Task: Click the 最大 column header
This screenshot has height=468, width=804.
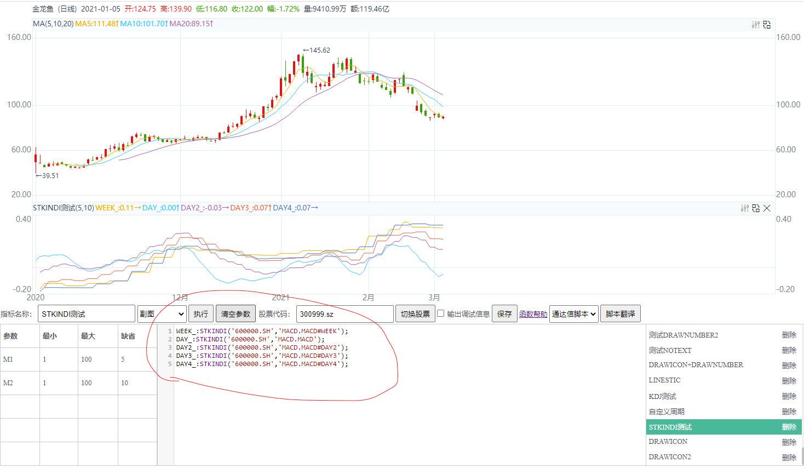Action: coord(98,336)
